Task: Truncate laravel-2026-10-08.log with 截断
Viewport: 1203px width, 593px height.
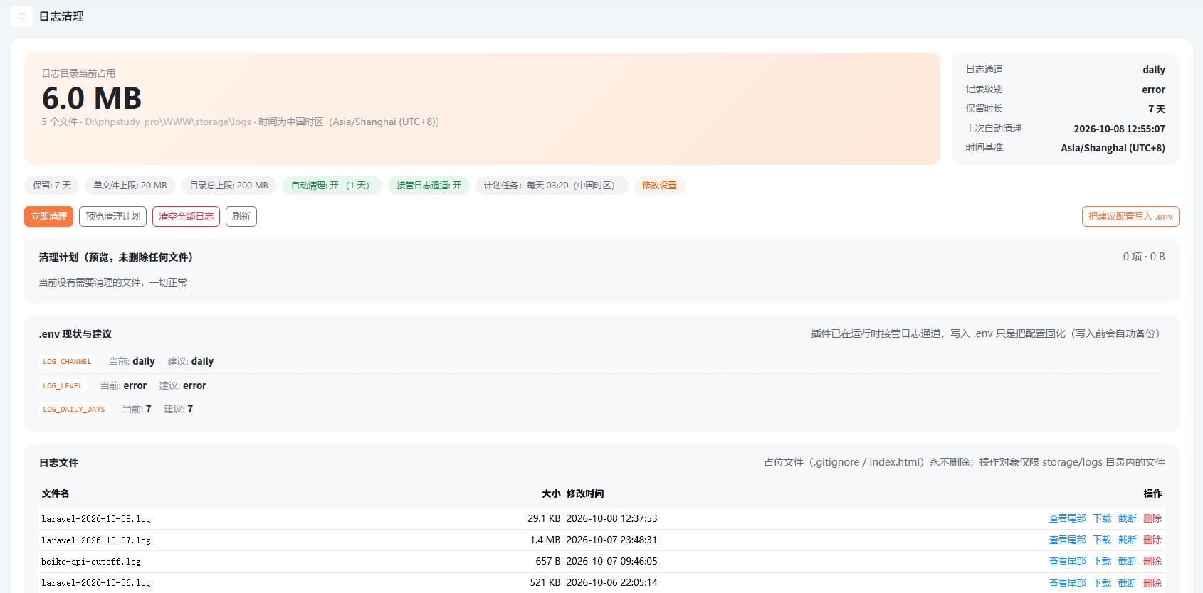Action: [x=1128, y=519]
